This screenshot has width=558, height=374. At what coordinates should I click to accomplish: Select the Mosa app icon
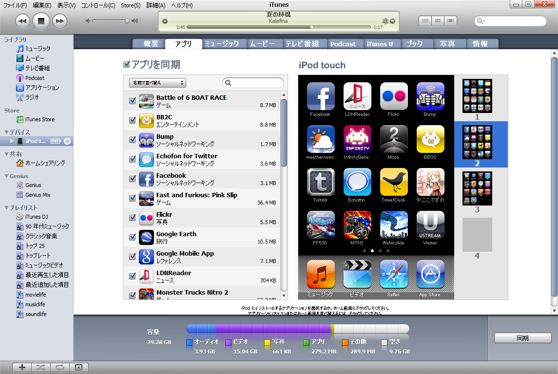pyautogui.click(x=394, y=139)
